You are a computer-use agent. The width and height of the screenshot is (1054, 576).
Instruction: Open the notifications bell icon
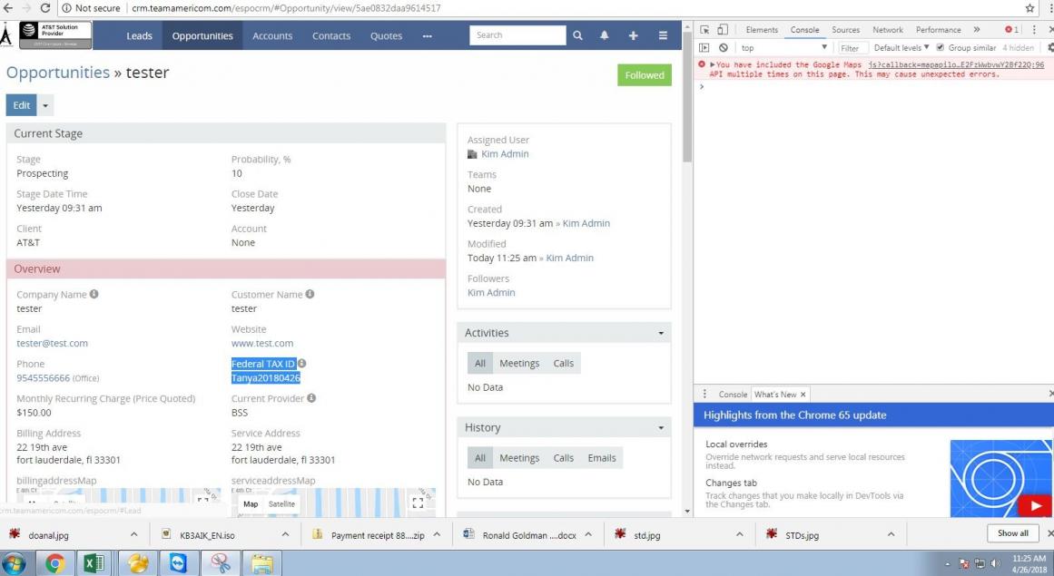pos(605,35)
